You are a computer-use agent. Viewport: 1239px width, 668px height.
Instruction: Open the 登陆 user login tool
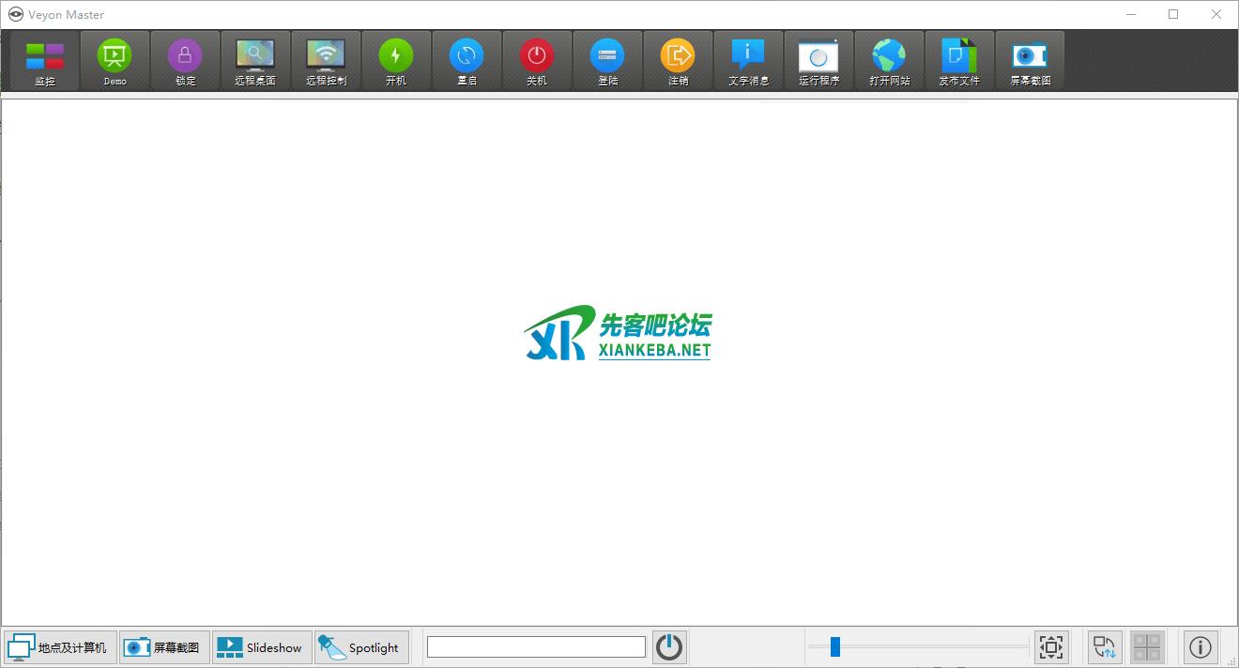click(607, 61)
